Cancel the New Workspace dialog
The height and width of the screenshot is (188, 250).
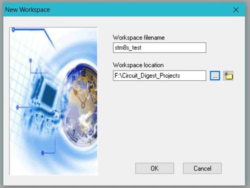[202, 169]
